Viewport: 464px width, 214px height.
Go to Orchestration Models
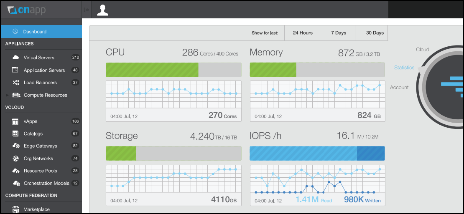coord(46,183)
